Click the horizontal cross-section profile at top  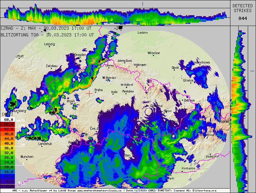tap(115, 16)
